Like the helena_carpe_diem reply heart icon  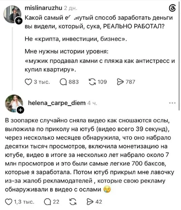tap(9, 202)
